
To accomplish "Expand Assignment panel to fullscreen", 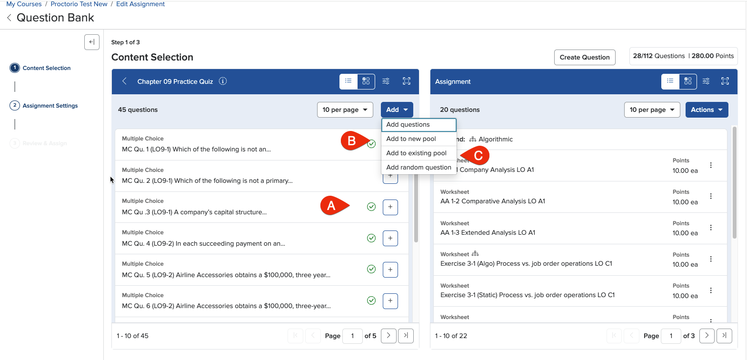I will [x=725, y=81].
